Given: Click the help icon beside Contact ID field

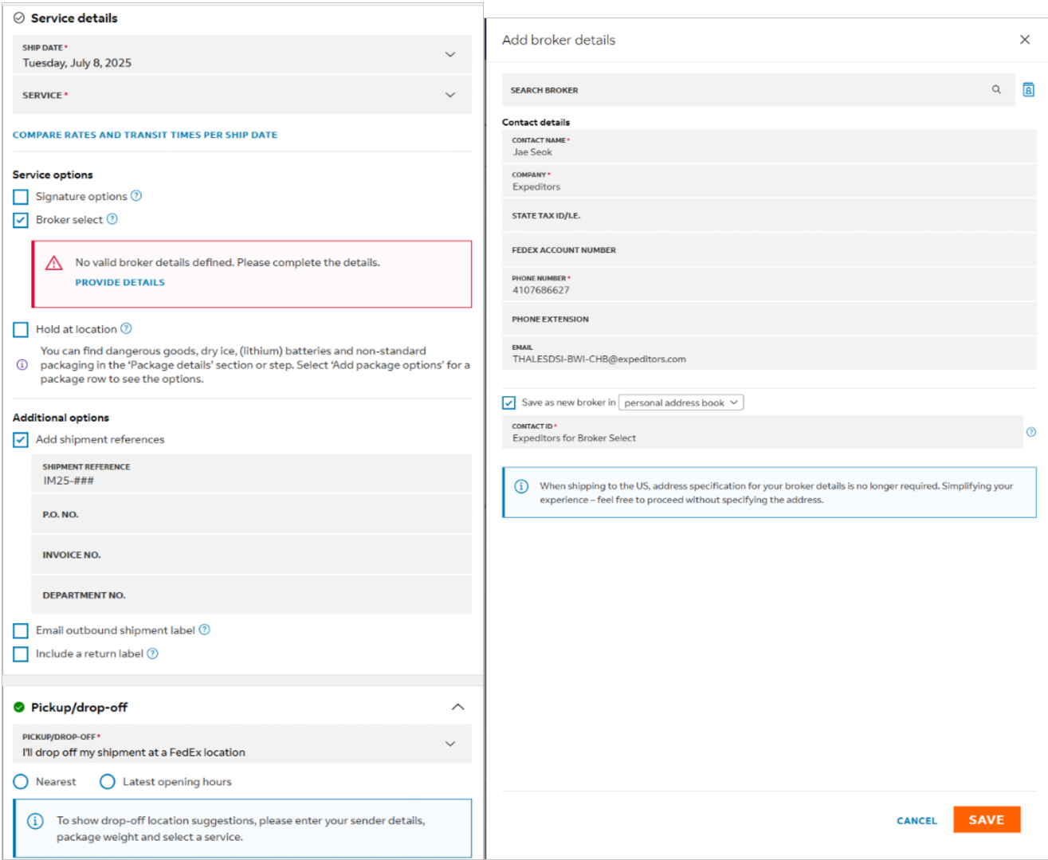Looking at the screenshot, I should [x=1030, y=432].
